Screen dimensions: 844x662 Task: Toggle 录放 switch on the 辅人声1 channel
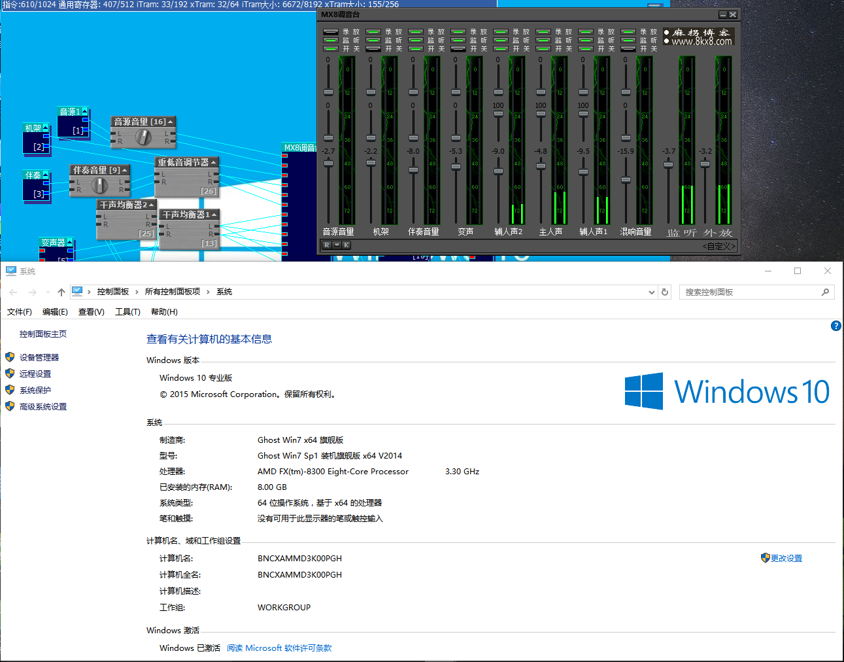tap(586, 31)
